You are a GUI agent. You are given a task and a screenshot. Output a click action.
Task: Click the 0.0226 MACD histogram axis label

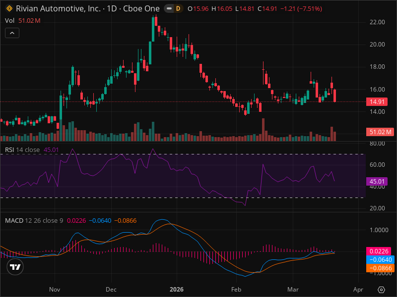click(379, 251)
